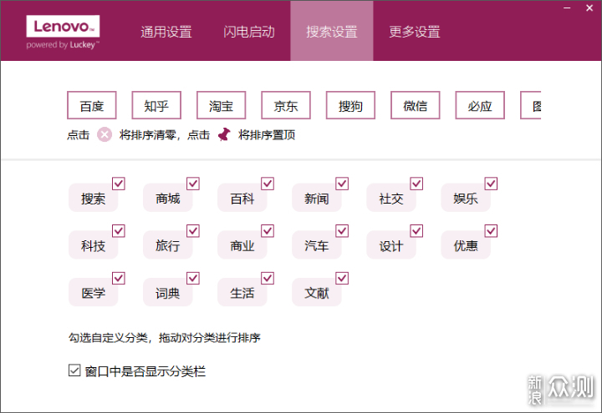Click the 文献 category tag

[317, 293]
